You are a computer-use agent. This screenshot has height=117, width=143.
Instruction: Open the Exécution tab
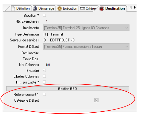click(67, 8)
